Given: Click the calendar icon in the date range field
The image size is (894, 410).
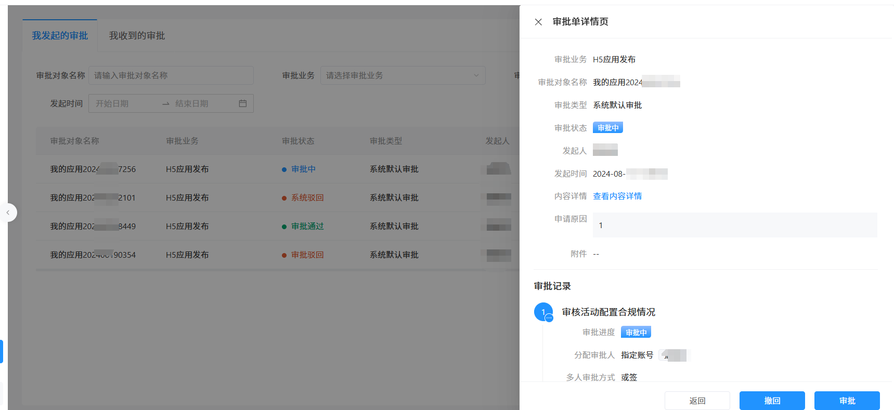Looking at the screenshot, I should 242,103.
